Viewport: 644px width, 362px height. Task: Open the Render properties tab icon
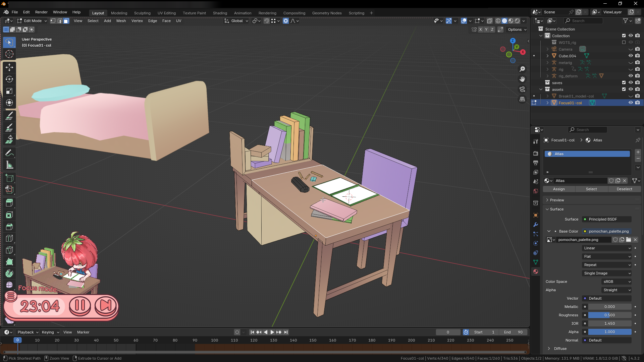tap(536, 153)
